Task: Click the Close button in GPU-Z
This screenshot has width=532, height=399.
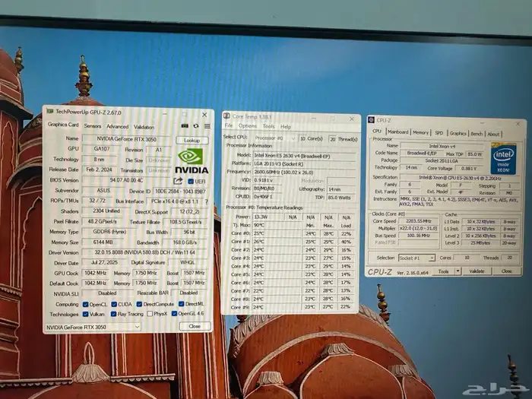Action: click(195, 326)
